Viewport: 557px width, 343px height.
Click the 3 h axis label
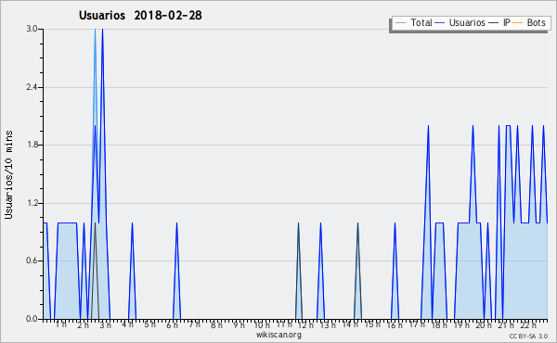click(106, 324)
